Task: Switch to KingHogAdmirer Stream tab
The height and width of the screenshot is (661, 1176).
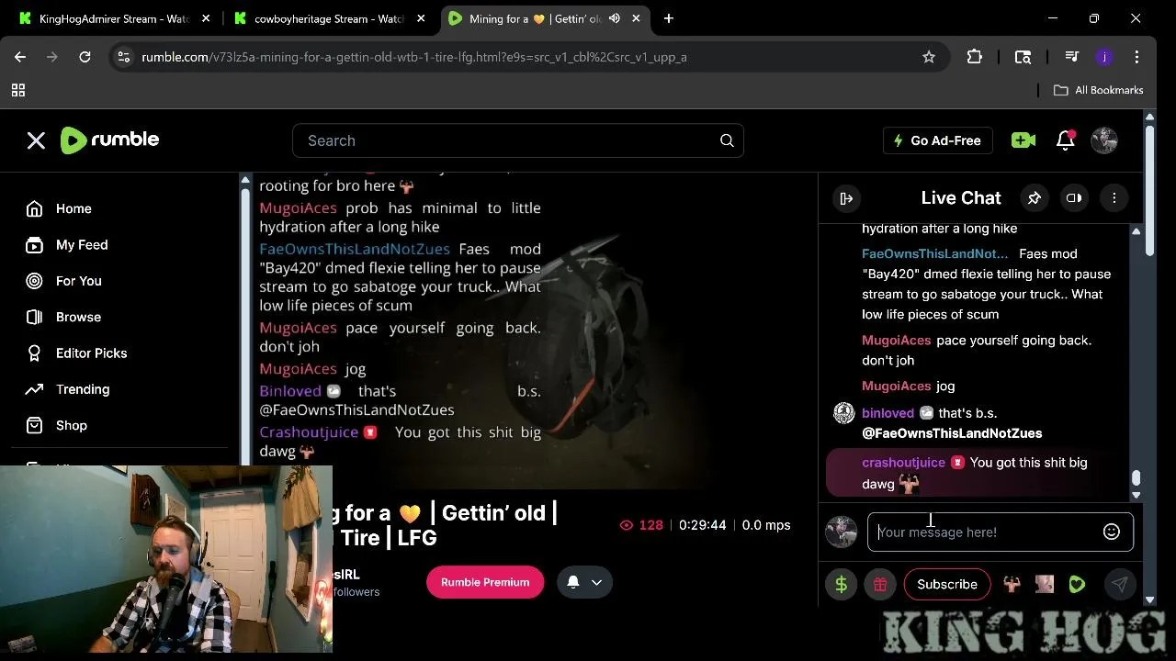Action: [115, 18]
